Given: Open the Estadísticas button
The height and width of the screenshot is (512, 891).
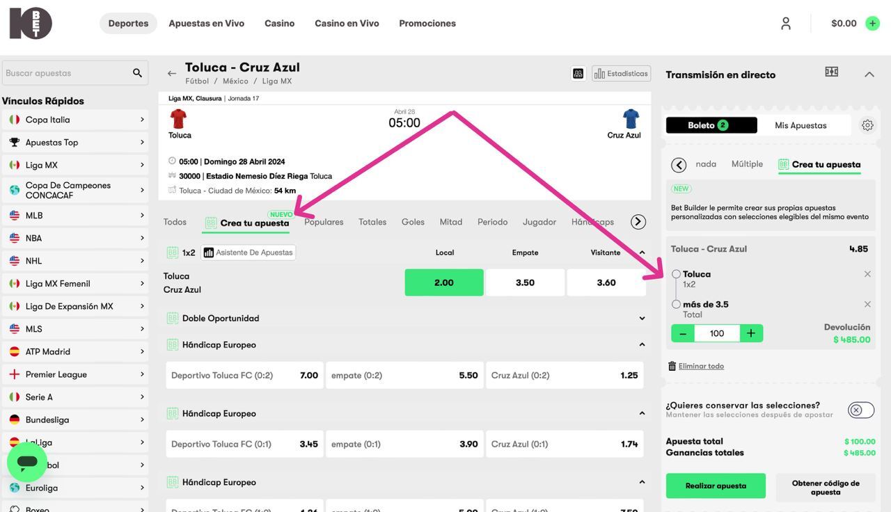Looking at the screenshot, I should pos(621,73).
